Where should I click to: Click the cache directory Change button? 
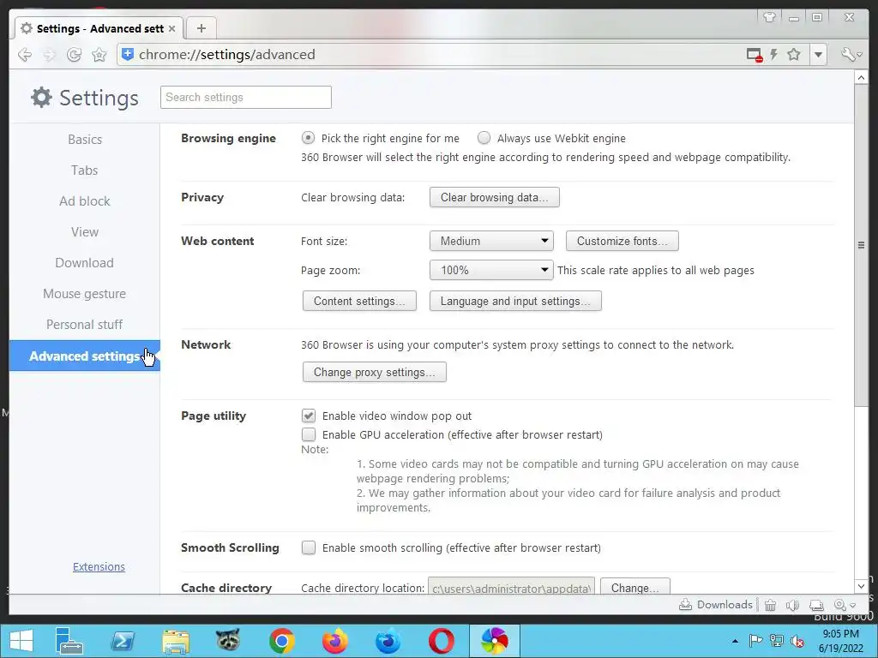[x=635, y=586]
